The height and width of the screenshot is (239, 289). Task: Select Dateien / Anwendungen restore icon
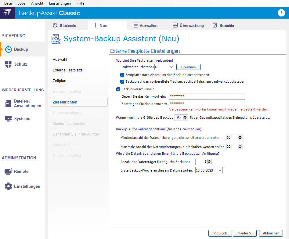tap(9, 103)
